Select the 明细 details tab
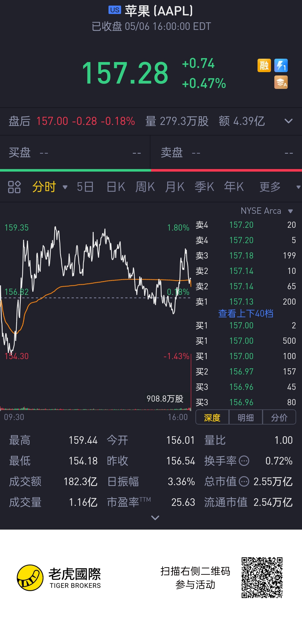Viewport: 302px width, 626px height. click(246, 418)
